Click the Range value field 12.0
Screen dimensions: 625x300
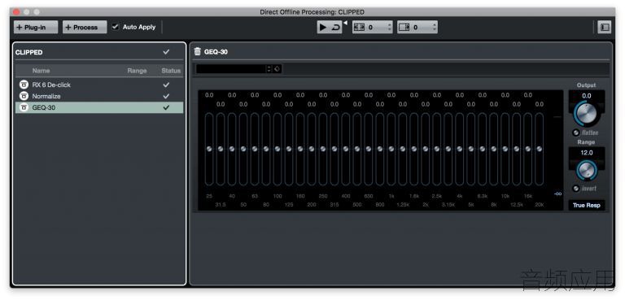(586, 153)
